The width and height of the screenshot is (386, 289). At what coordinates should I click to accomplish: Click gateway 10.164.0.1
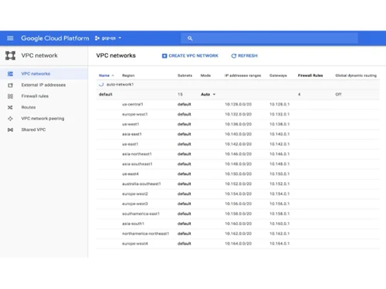pyautogui.click(x=279, y=244)
